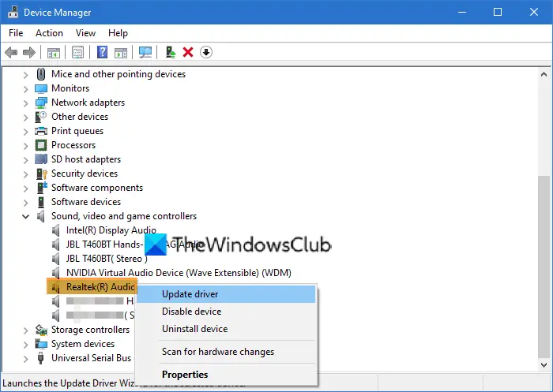The image size is (553, 392).
Task: Maximize the Device Manager window
Action: tap(498, 12)
